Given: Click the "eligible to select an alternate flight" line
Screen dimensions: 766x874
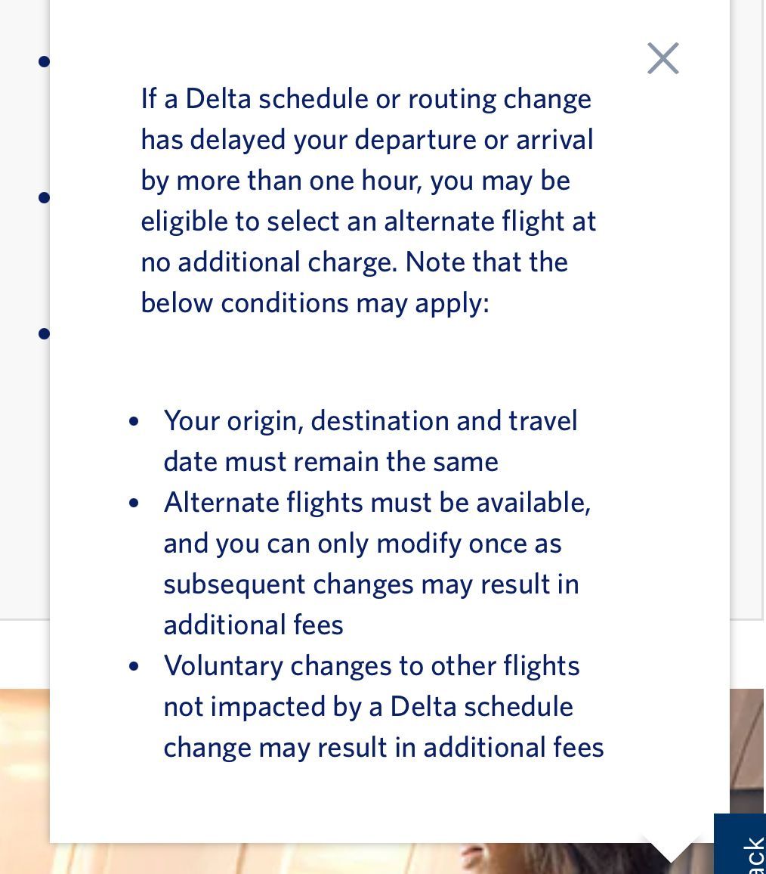Looking at the screenshot, I should coord(368,222).
